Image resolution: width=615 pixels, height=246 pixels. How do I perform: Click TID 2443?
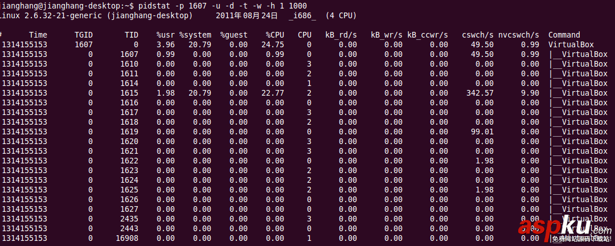[129, 228]
